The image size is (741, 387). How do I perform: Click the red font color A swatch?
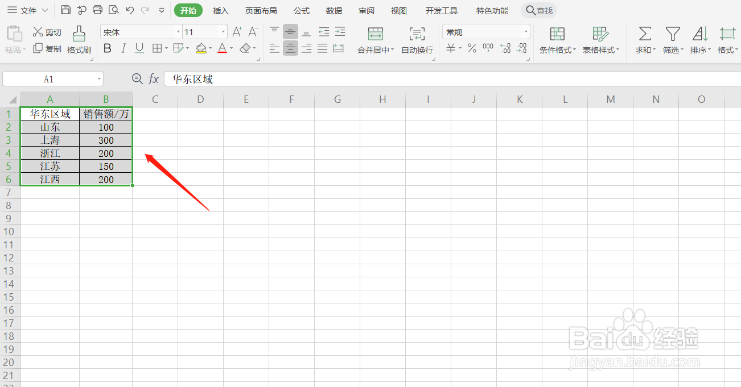[x=222, y=48]
